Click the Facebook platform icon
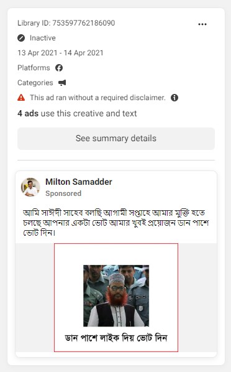 coord(59,68)
